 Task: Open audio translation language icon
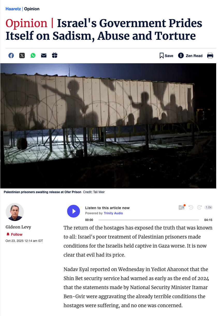pyautogui.click(x=182, y=207)
